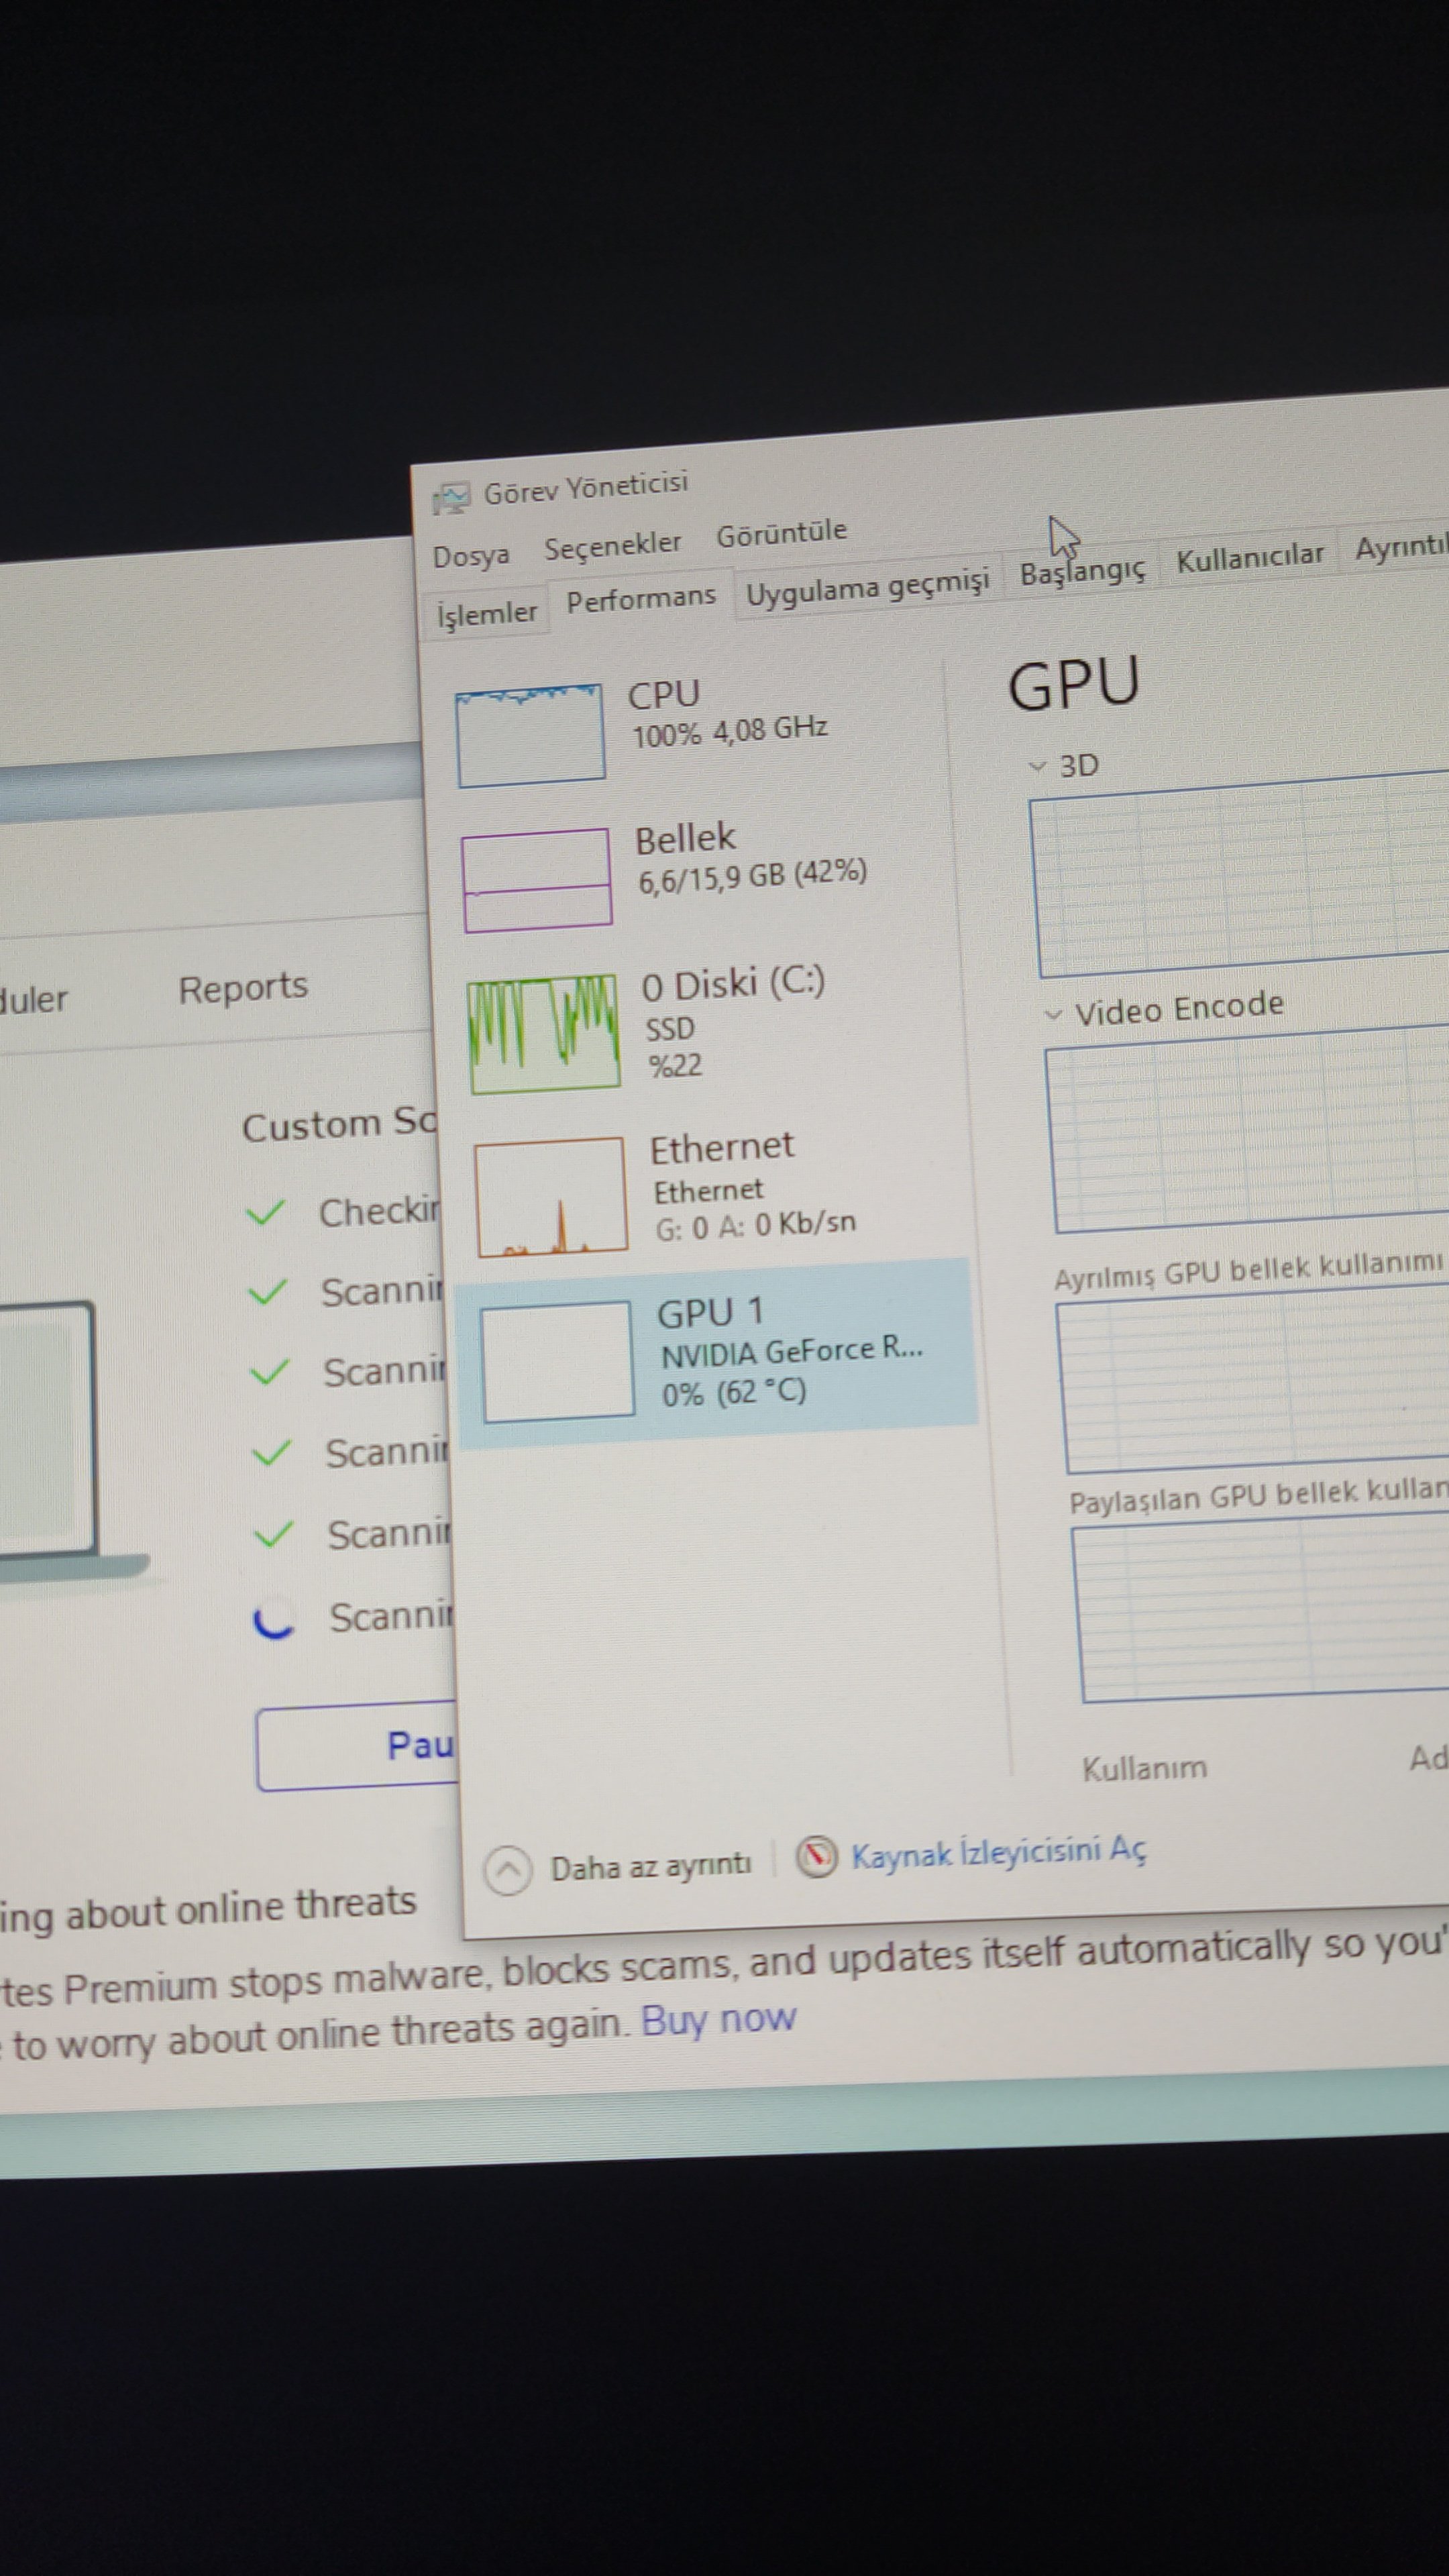Open the Görüntüle menu
Screen dimensions: 1449x2576
[x=781, y=532]
